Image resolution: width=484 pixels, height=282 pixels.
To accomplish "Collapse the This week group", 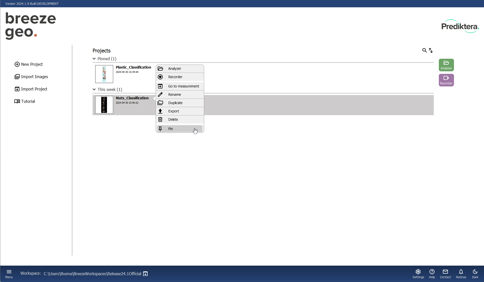I will coord(94,89).
